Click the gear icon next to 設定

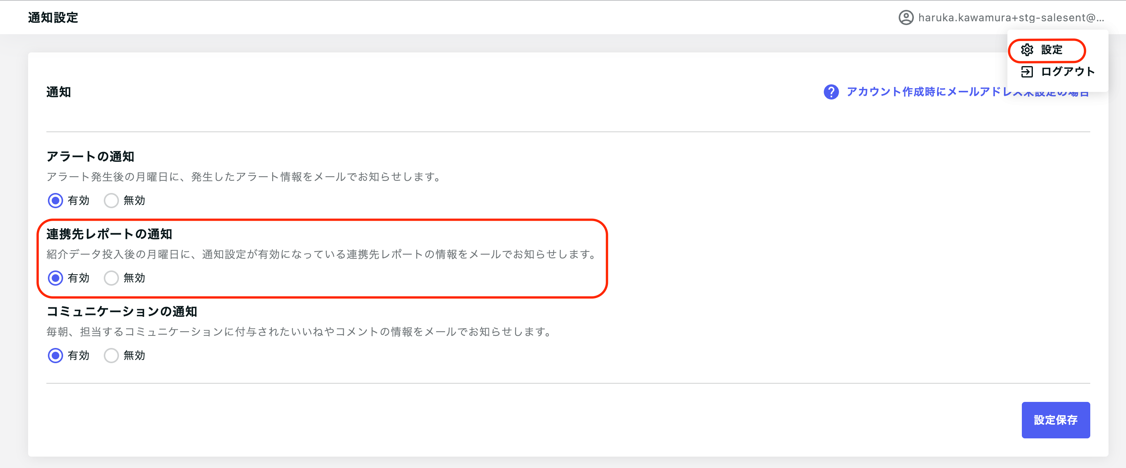(1027, 50)
